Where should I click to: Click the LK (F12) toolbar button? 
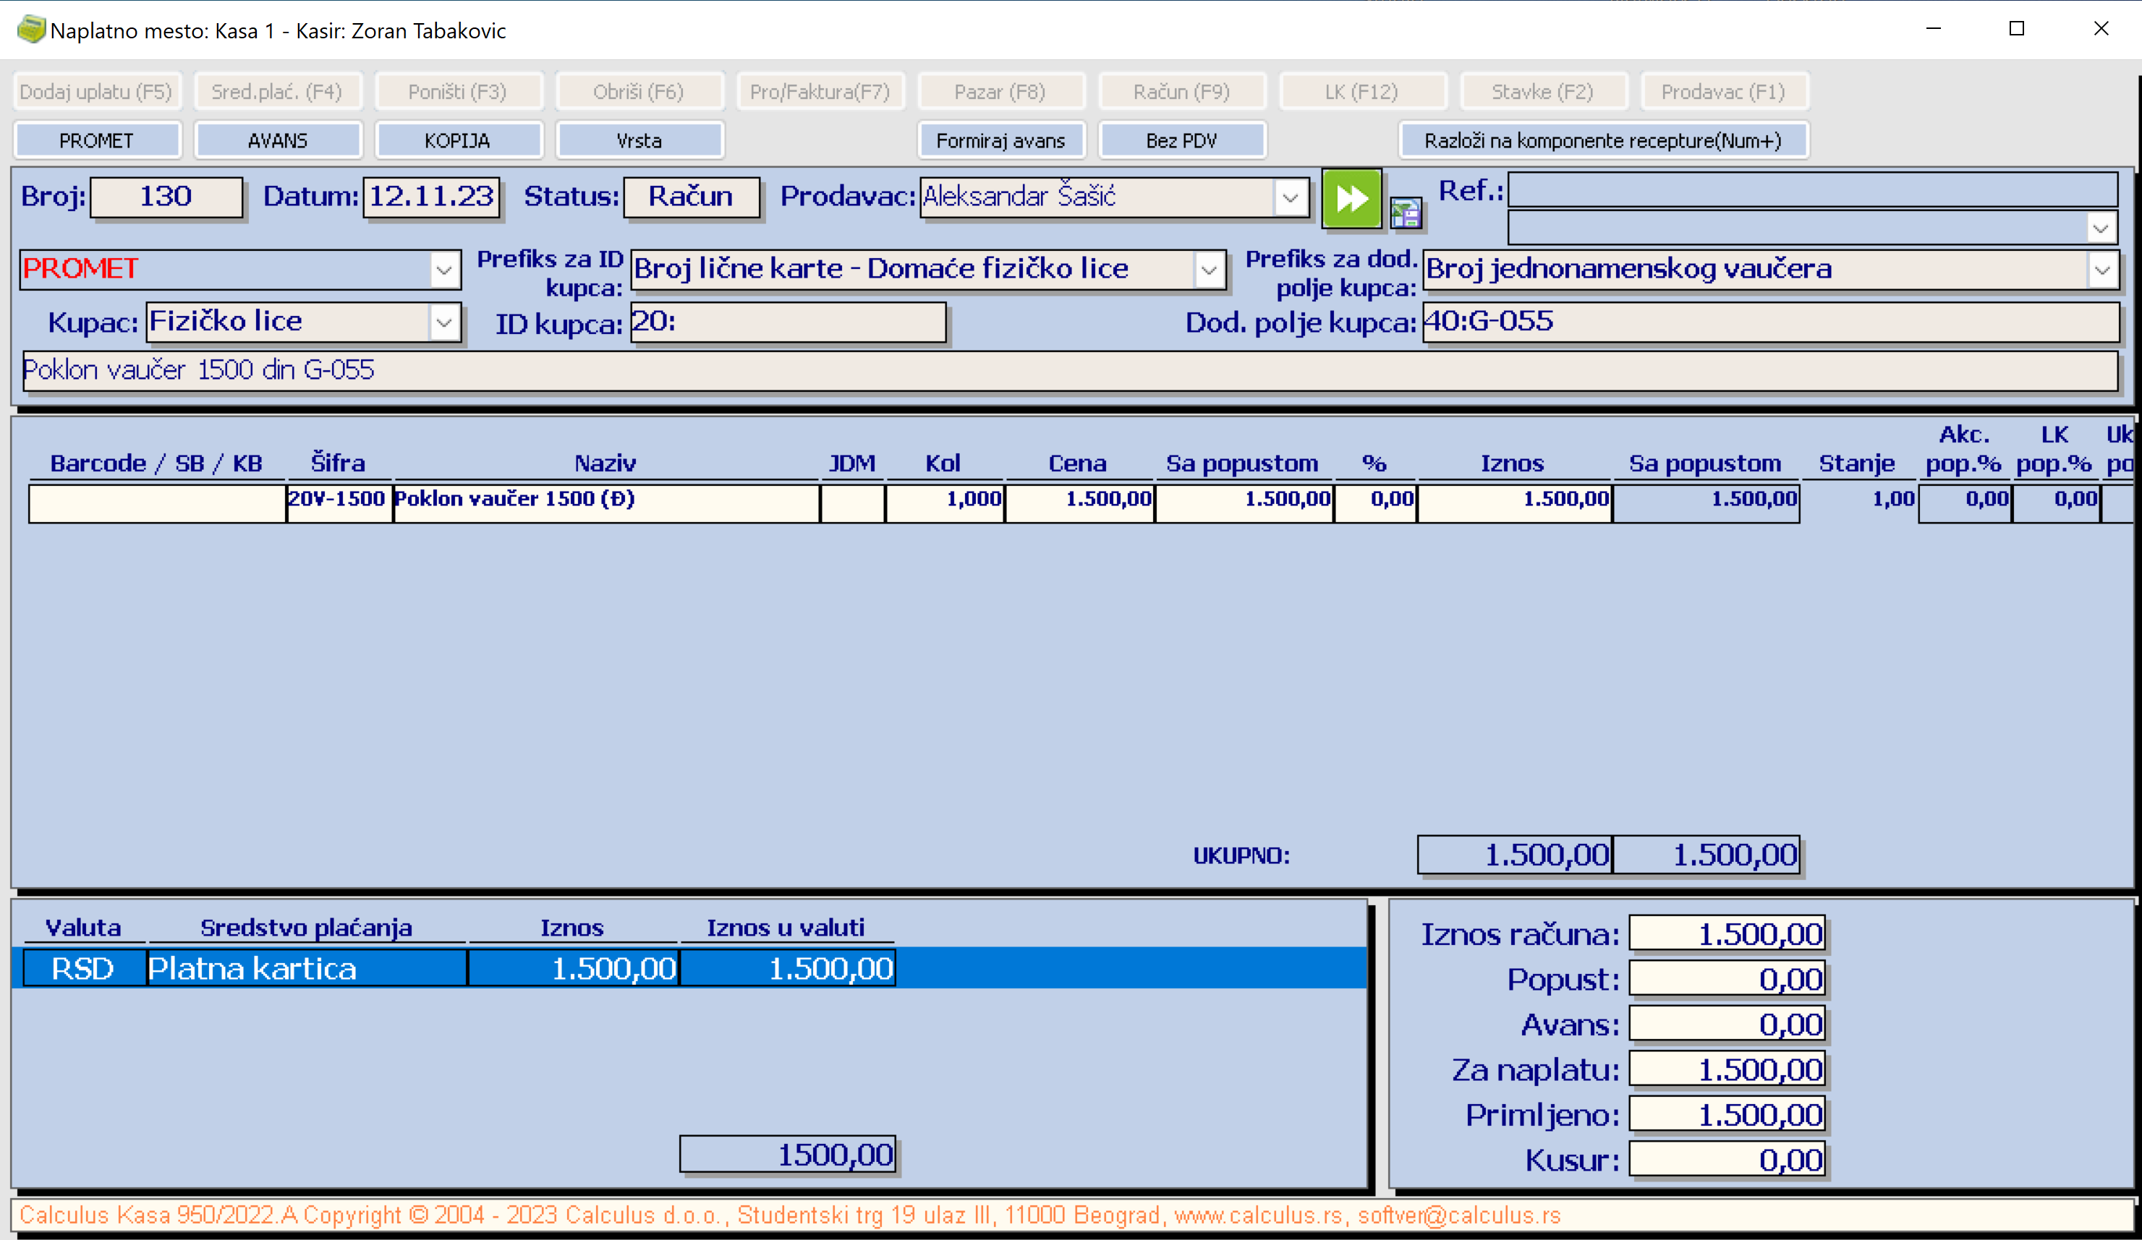[1363, 92]
